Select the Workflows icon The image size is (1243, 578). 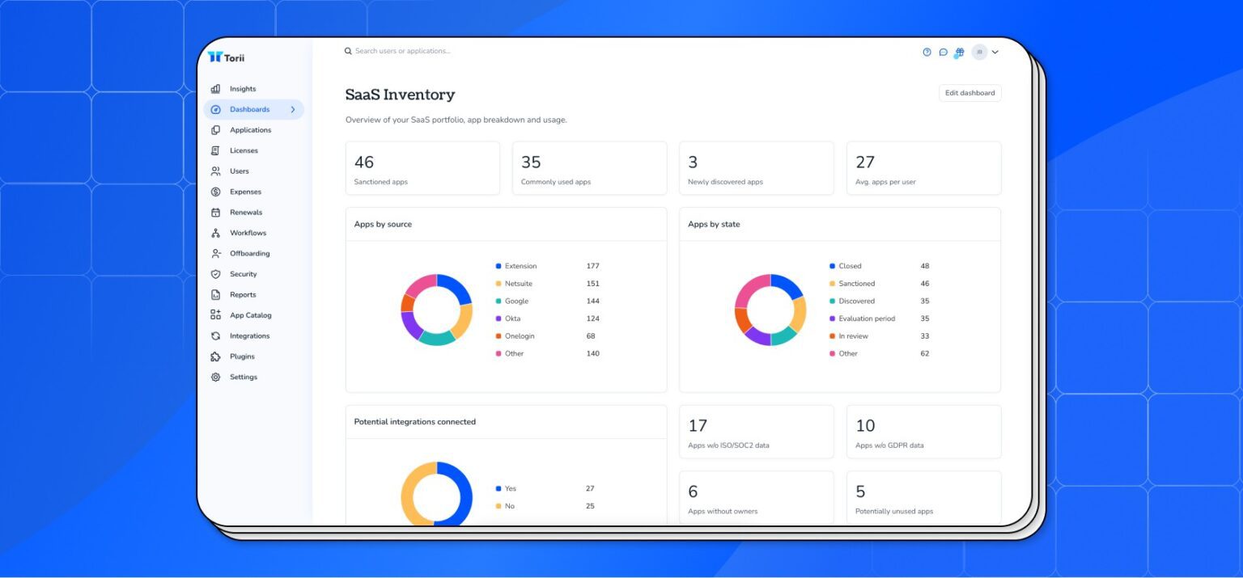[x=214, y=233]
